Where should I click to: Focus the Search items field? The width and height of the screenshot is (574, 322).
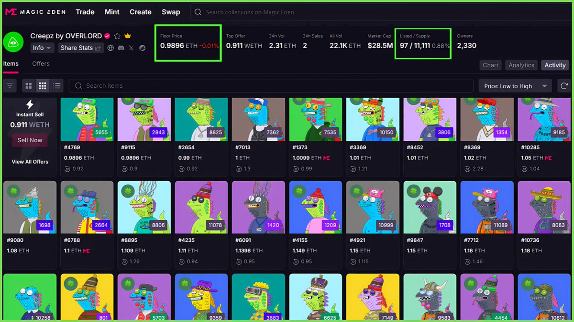[x=271, y=86]
